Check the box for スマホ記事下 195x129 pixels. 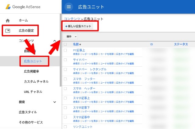[65, 107]
